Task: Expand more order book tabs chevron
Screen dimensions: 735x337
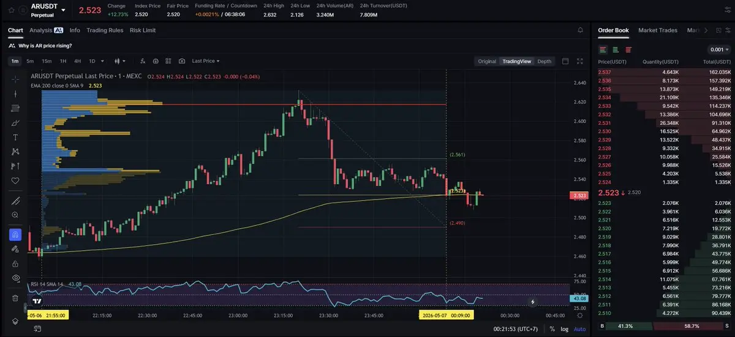Action: pyautogui.click(x=706, y=30)
